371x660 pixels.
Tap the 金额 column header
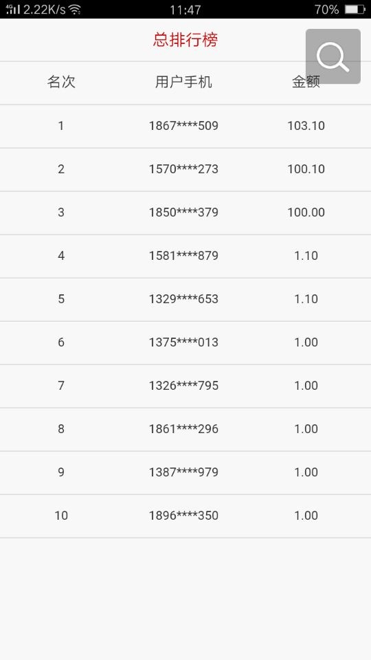[306, 82]
